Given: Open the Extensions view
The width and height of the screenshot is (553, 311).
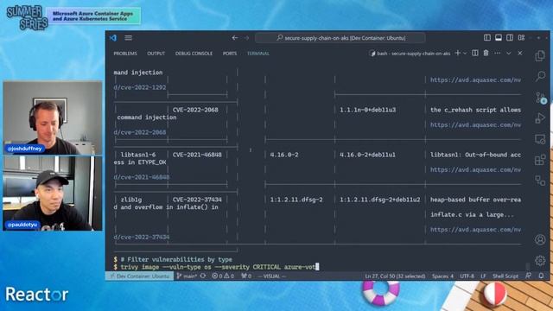Looking at the screenshot, I should click(x=540, y=160).
